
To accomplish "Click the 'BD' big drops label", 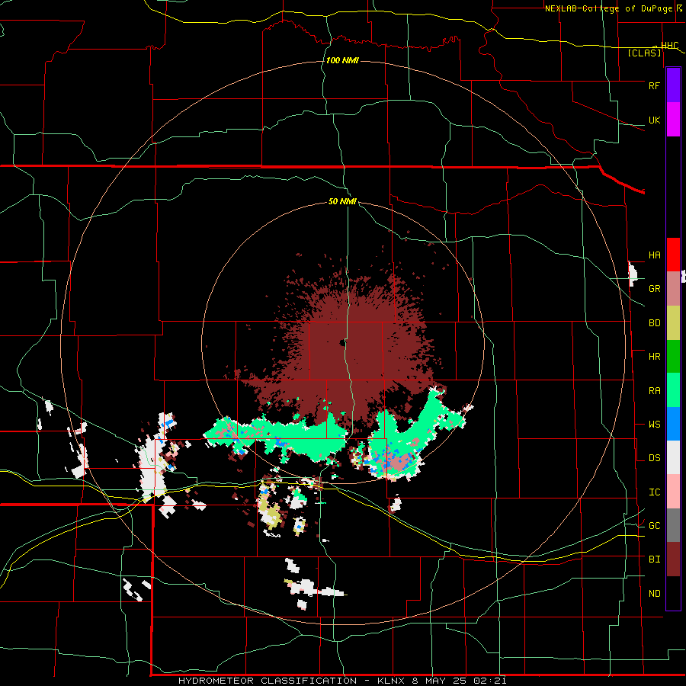I will tap(654, 323).
